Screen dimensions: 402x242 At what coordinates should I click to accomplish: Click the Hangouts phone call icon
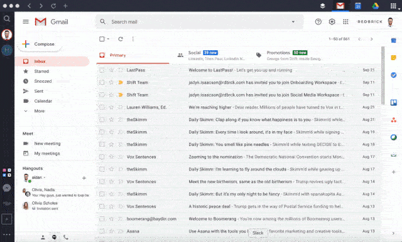pos(66,237)
